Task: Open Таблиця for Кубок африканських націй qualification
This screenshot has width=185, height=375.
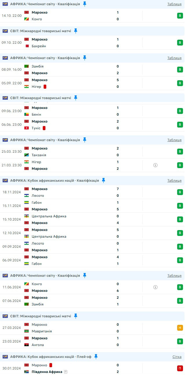Action: coord(174,181)
